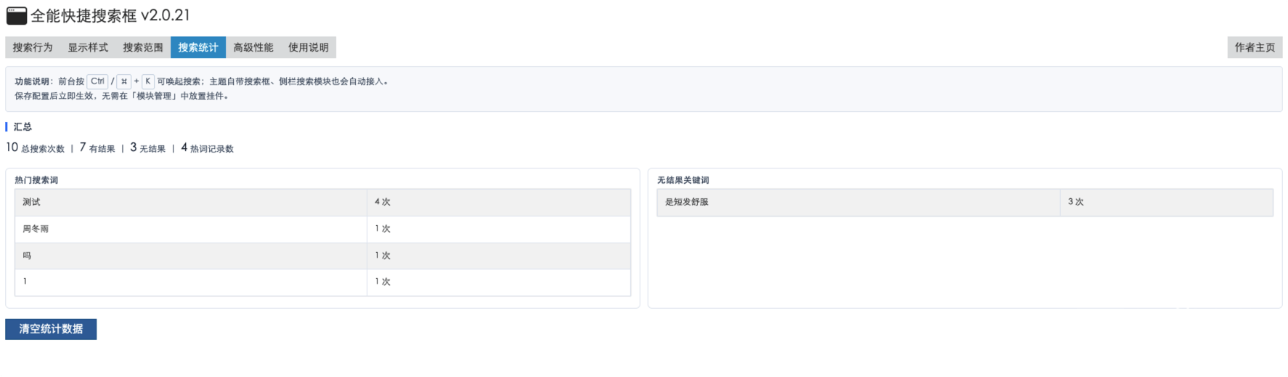Open the 搜索行为 tab
The width and height of the screenshot is (1288, 377).
[x=33, y=47]
